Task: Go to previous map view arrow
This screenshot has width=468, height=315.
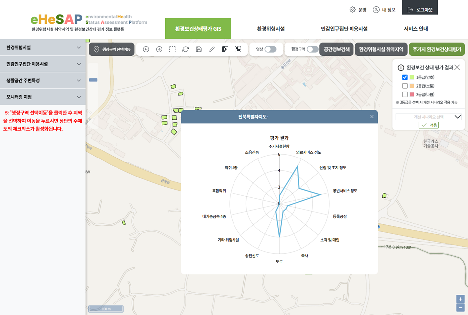Action: [146, 49]
